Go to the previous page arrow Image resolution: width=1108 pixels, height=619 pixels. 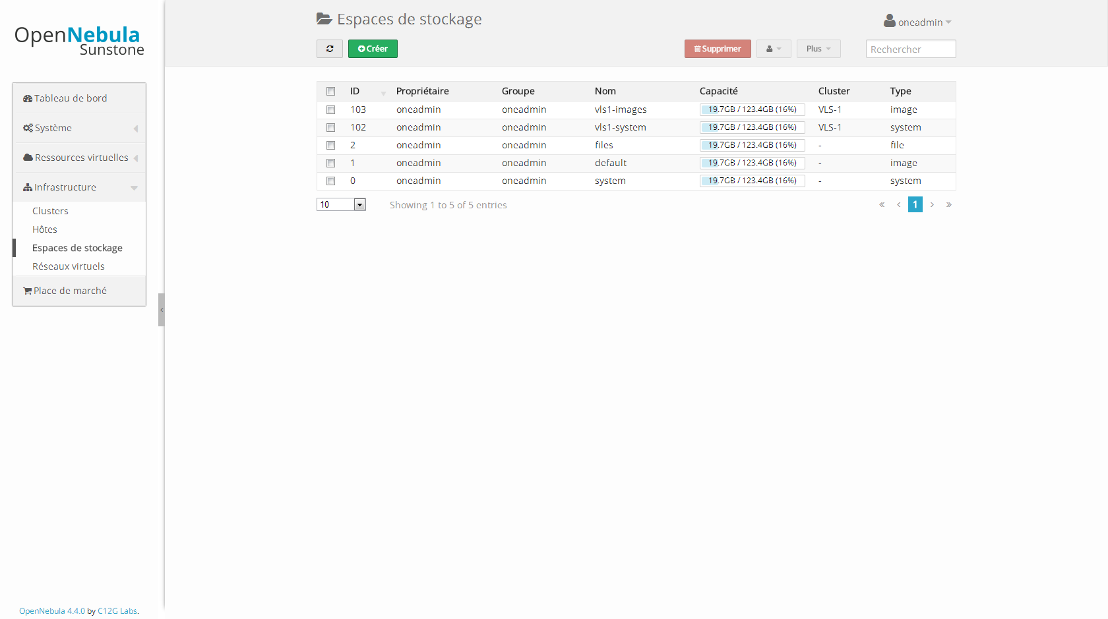(x=898, y=205)
